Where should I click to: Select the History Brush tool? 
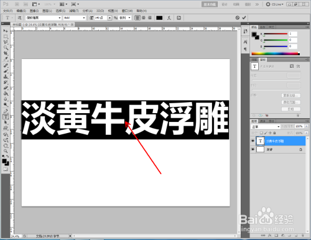tap(6, 82)
